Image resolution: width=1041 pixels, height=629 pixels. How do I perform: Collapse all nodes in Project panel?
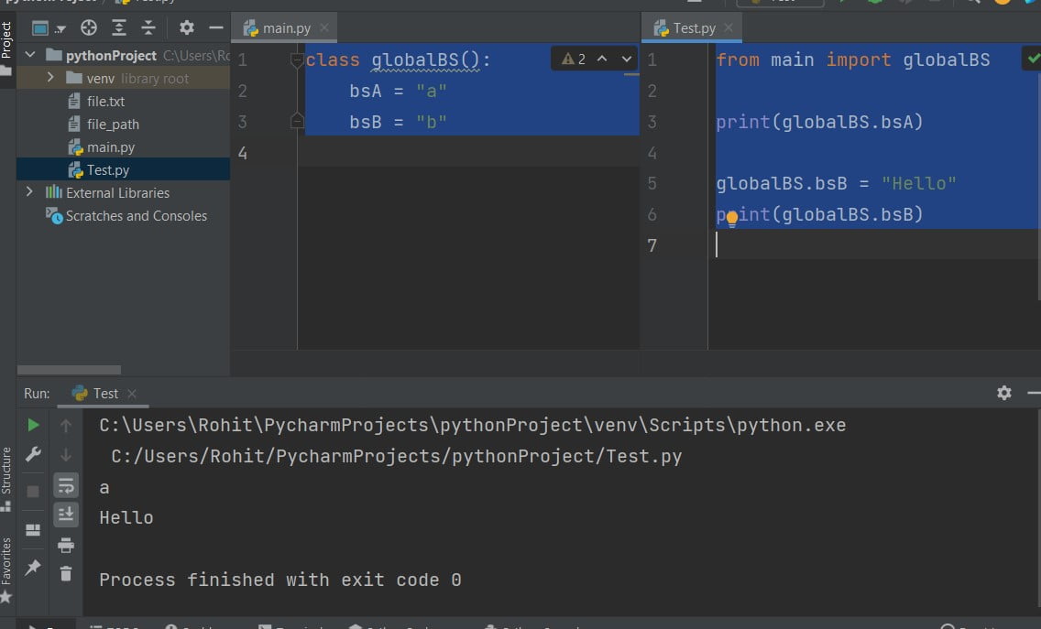pos(148,27)
